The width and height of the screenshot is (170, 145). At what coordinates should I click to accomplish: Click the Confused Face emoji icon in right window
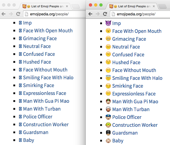(x=108, y=54)
